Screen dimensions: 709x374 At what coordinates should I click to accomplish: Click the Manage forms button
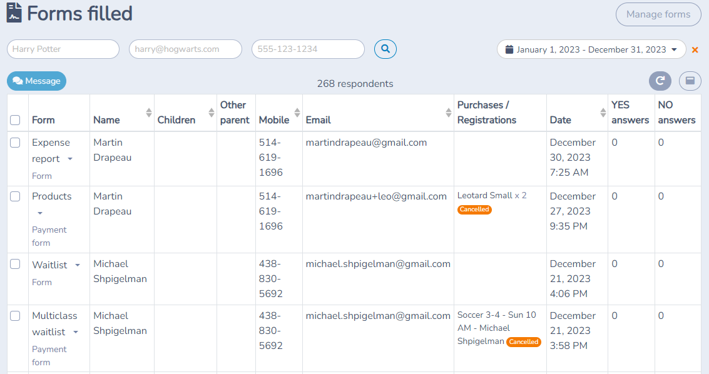click(x=658, y=14)
